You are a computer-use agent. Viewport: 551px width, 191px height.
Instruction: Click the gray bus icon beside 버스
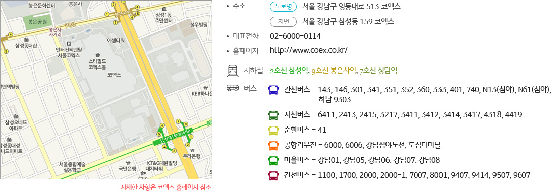tap(232, 88)
